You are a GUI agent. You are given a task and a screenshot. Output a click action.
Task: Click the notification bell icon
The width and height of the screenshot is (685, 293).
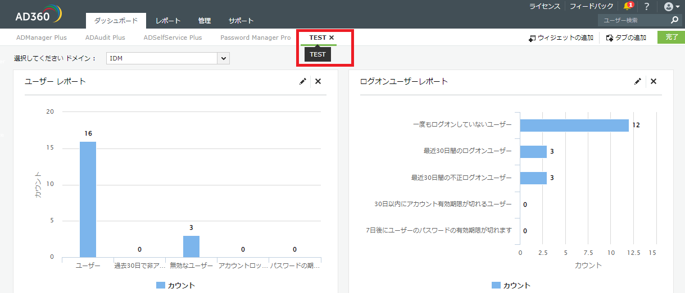(628, 6)
